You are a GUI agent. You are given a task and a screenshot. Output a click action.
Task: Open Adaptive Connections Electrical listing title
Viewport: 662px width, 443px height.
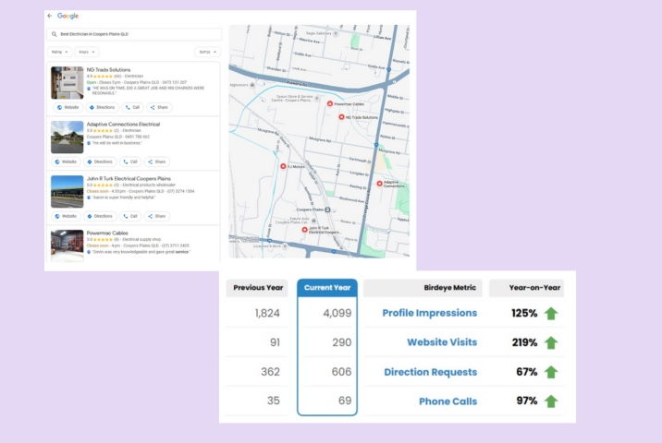tap(123, 124)
